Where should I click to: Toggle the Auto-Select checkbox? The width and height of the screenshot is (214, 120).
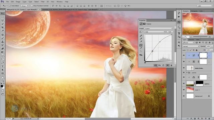10,6
